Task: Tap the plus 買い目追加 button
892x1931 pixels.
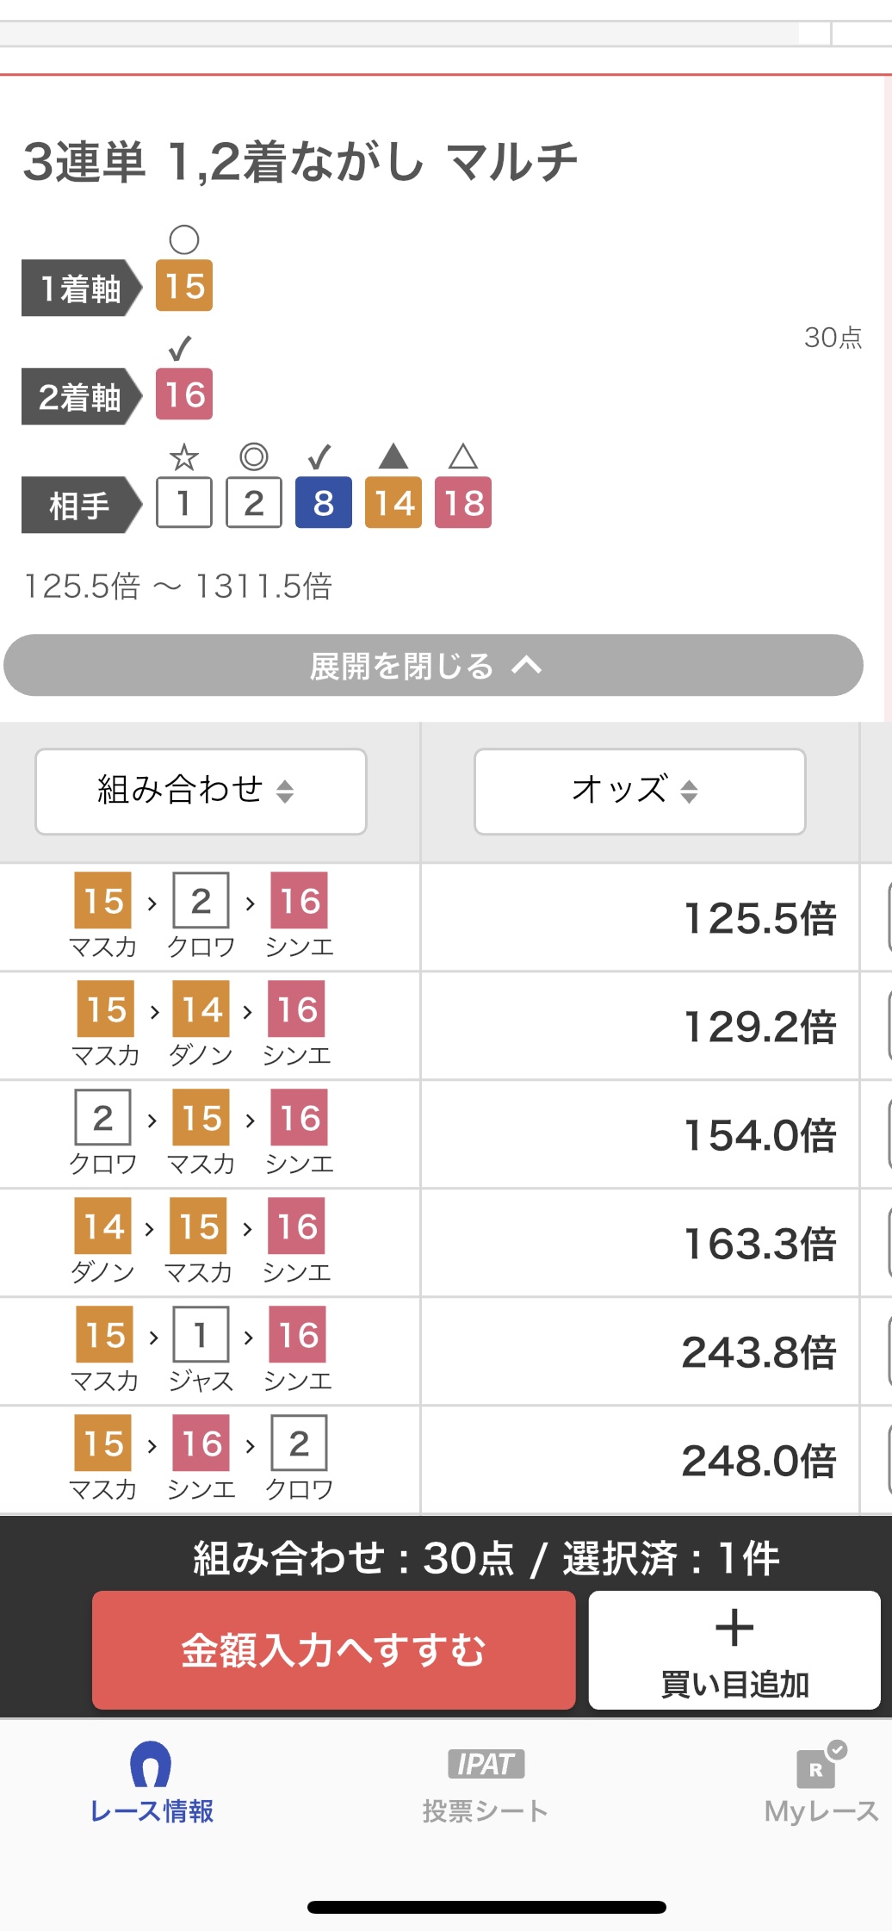Action: 734,1650
